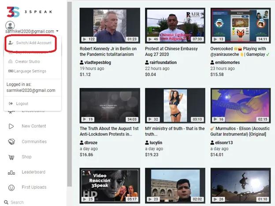Image resolution: width=275 pixels, height=206 pixels.
Task: Click the Creator Studio icon
Action: click(10, 61)
